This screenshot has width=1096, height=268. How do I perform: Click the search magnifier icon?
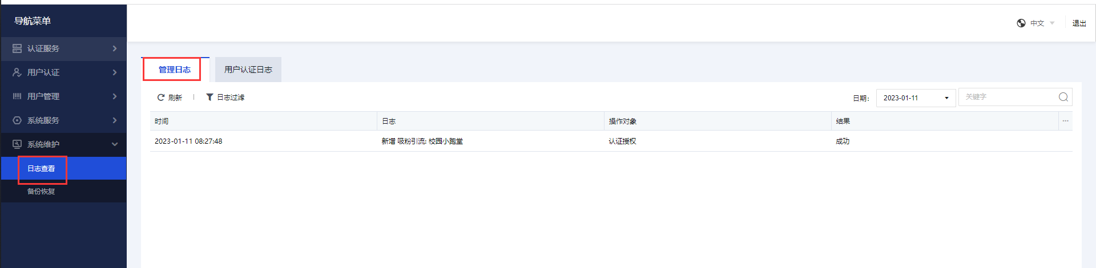(x=1063, y=97)
